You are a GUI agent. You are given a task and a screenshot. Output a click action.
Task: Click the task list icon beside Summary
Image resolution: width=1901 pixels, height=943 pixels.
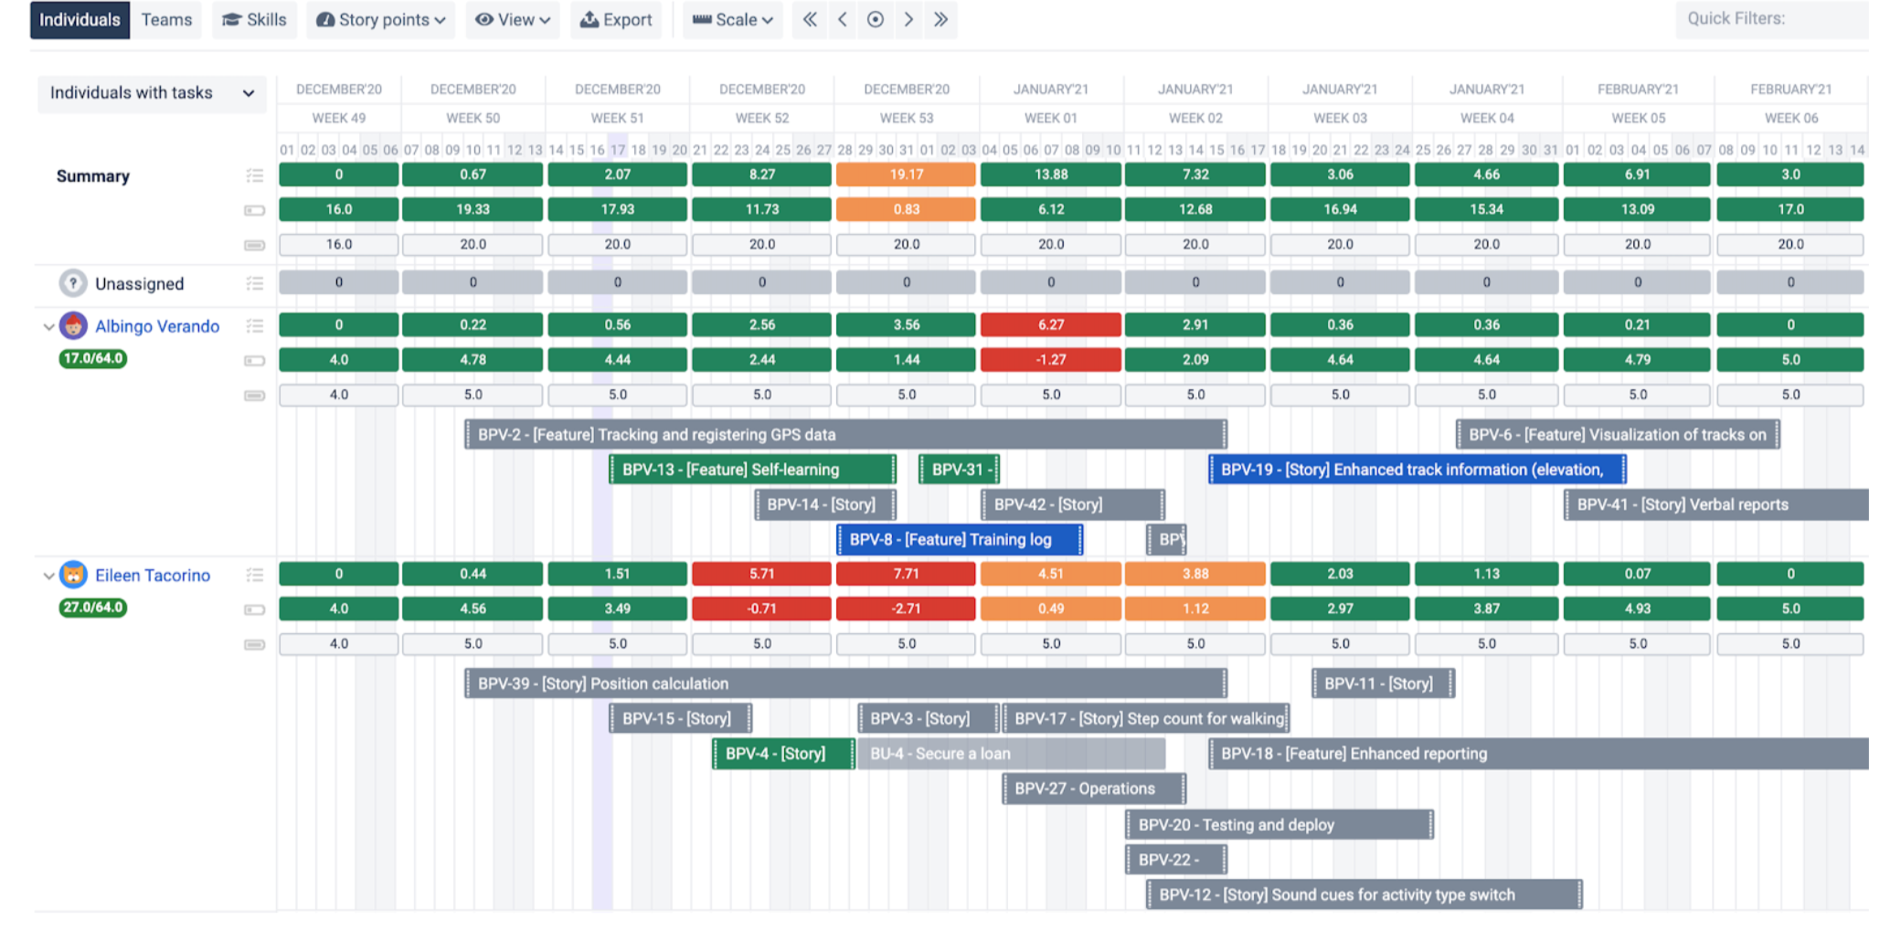[256, 175]
